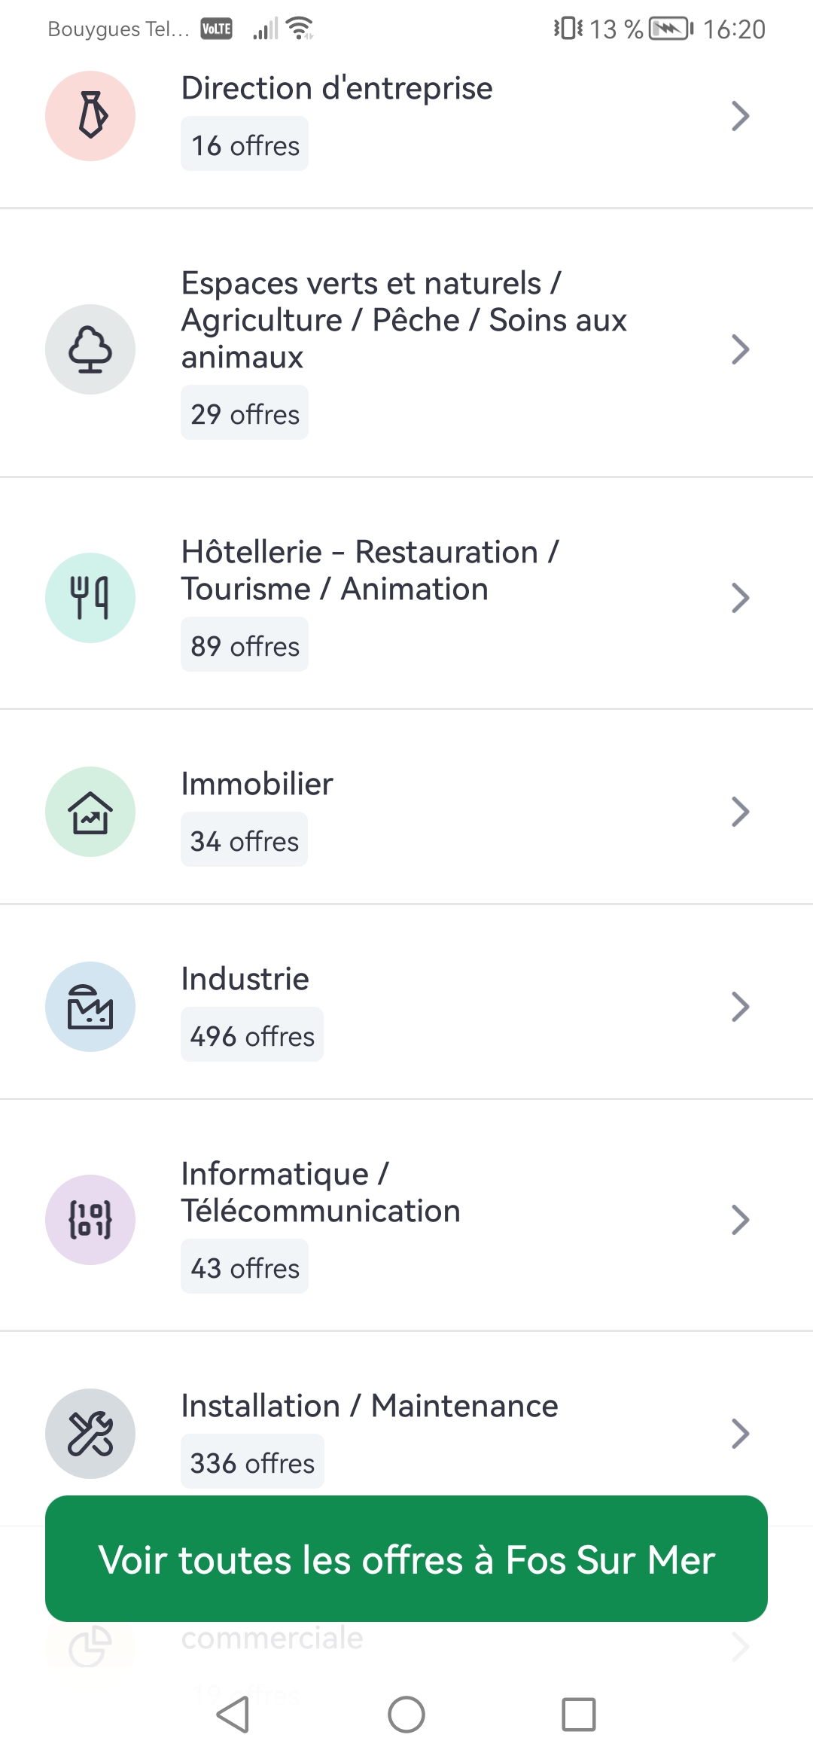Select the Espaces verts et naturels category title
Image resolution: width=813 pixels, height=1762 pixels.
tap(403, 320)
